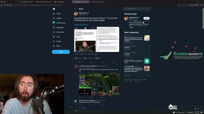Viewport: 204px width, 114px height.
Task: Open Home from Twitter sidebar
Action: (57, 14)
